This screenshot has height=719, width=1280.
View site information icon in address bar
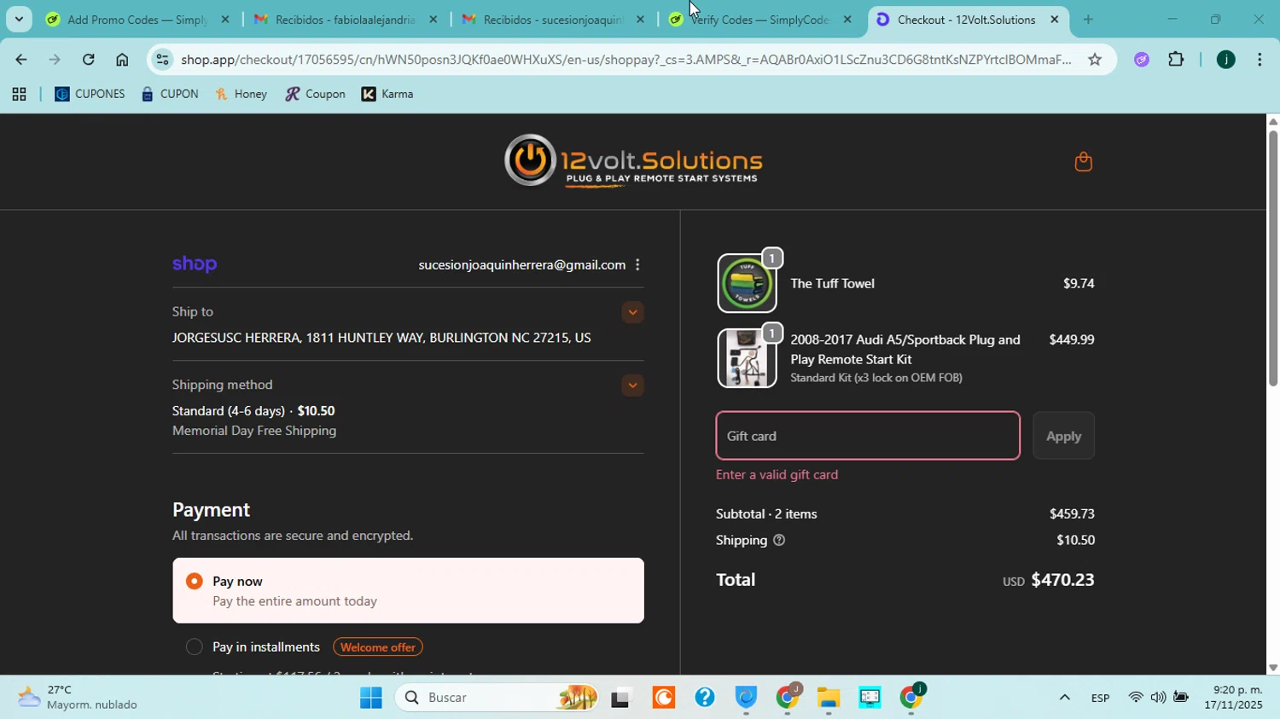tap(162, 60)
